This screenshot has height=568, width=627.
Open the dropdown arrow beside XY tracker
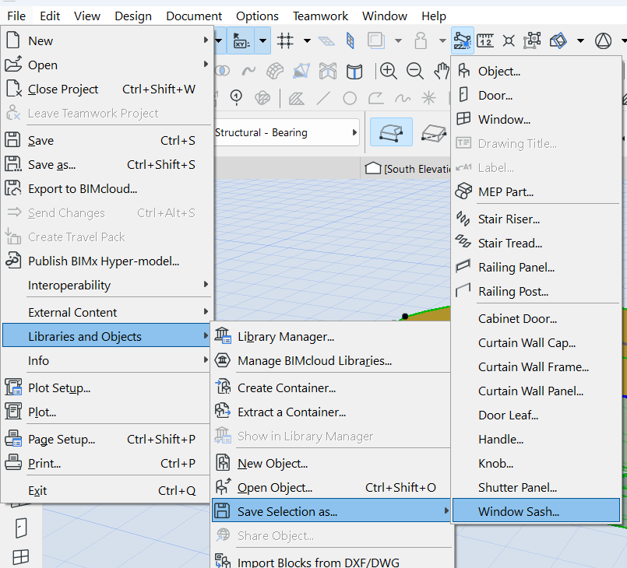click(262, 40)
